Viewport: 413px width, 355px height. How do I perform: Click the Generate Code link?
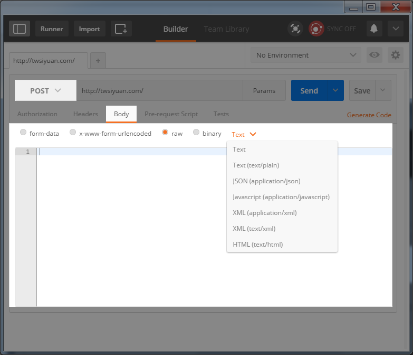coord(369,115)
